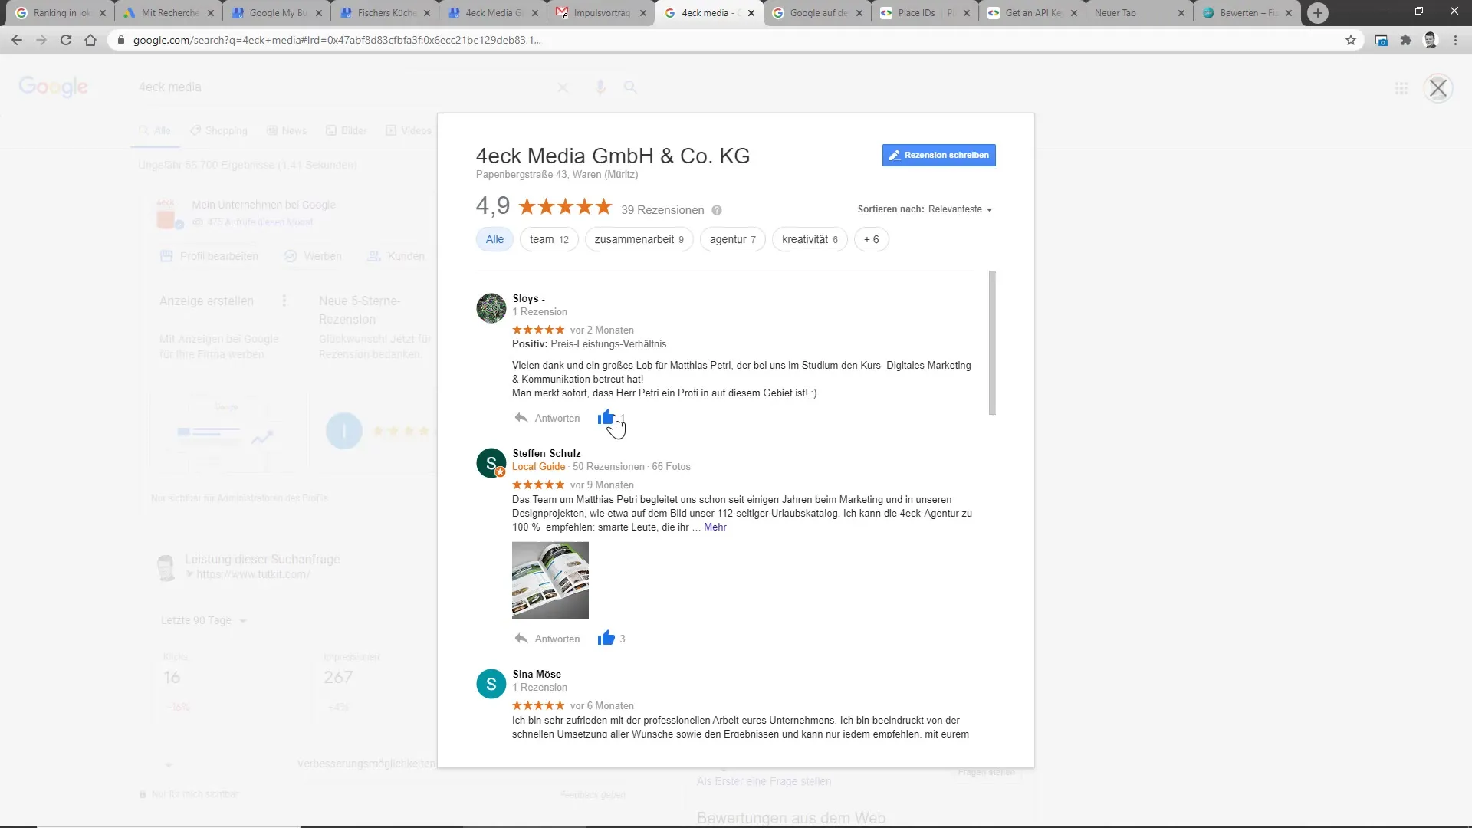The height and width of the screenshot is (828, 1472).
Task: Open Sloys profile picture
Action: [491, 308]
